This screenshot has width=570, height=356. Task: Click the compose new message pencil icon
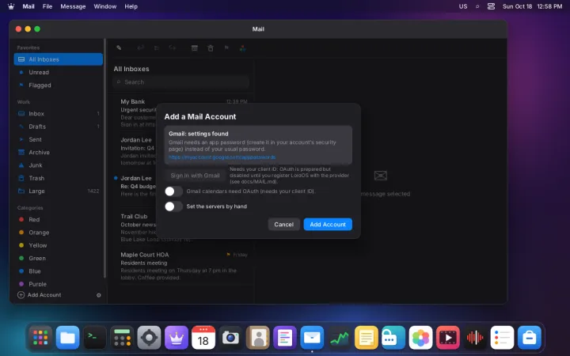[x=119, y=48]
